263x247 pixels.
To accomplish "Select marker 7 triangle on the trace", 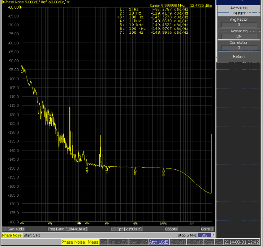I will (87, 168).
